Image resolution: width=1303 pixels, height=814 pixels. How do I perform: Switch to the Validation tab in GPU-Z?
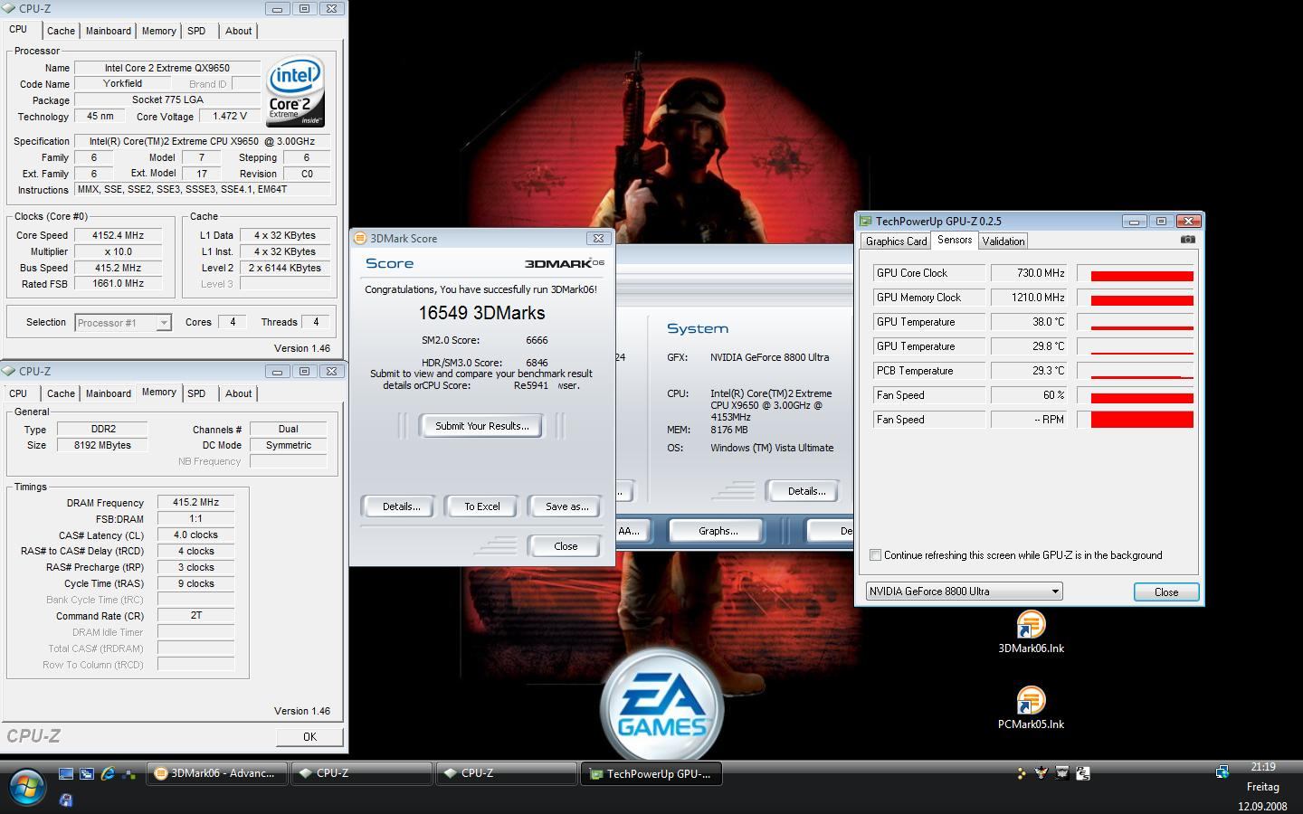[x=1003, y=241]
